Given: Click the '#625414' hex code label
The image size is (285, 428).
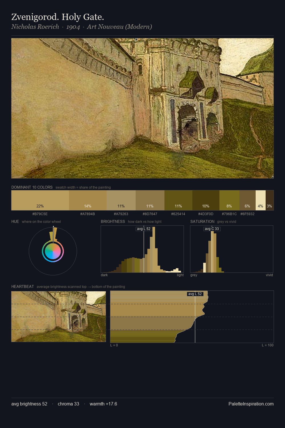Looking at the screenshot, I should point(178,214).
